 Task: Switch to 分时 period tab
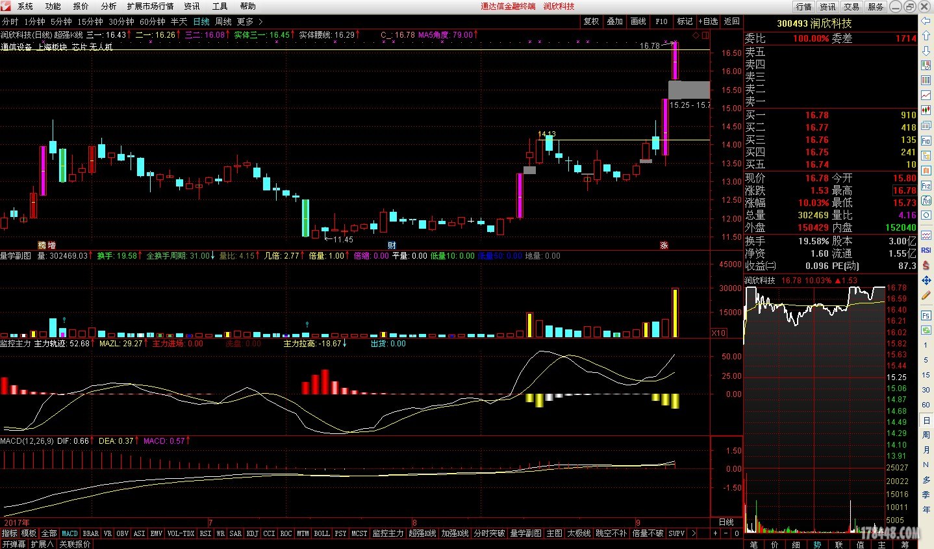click(10, 21)
